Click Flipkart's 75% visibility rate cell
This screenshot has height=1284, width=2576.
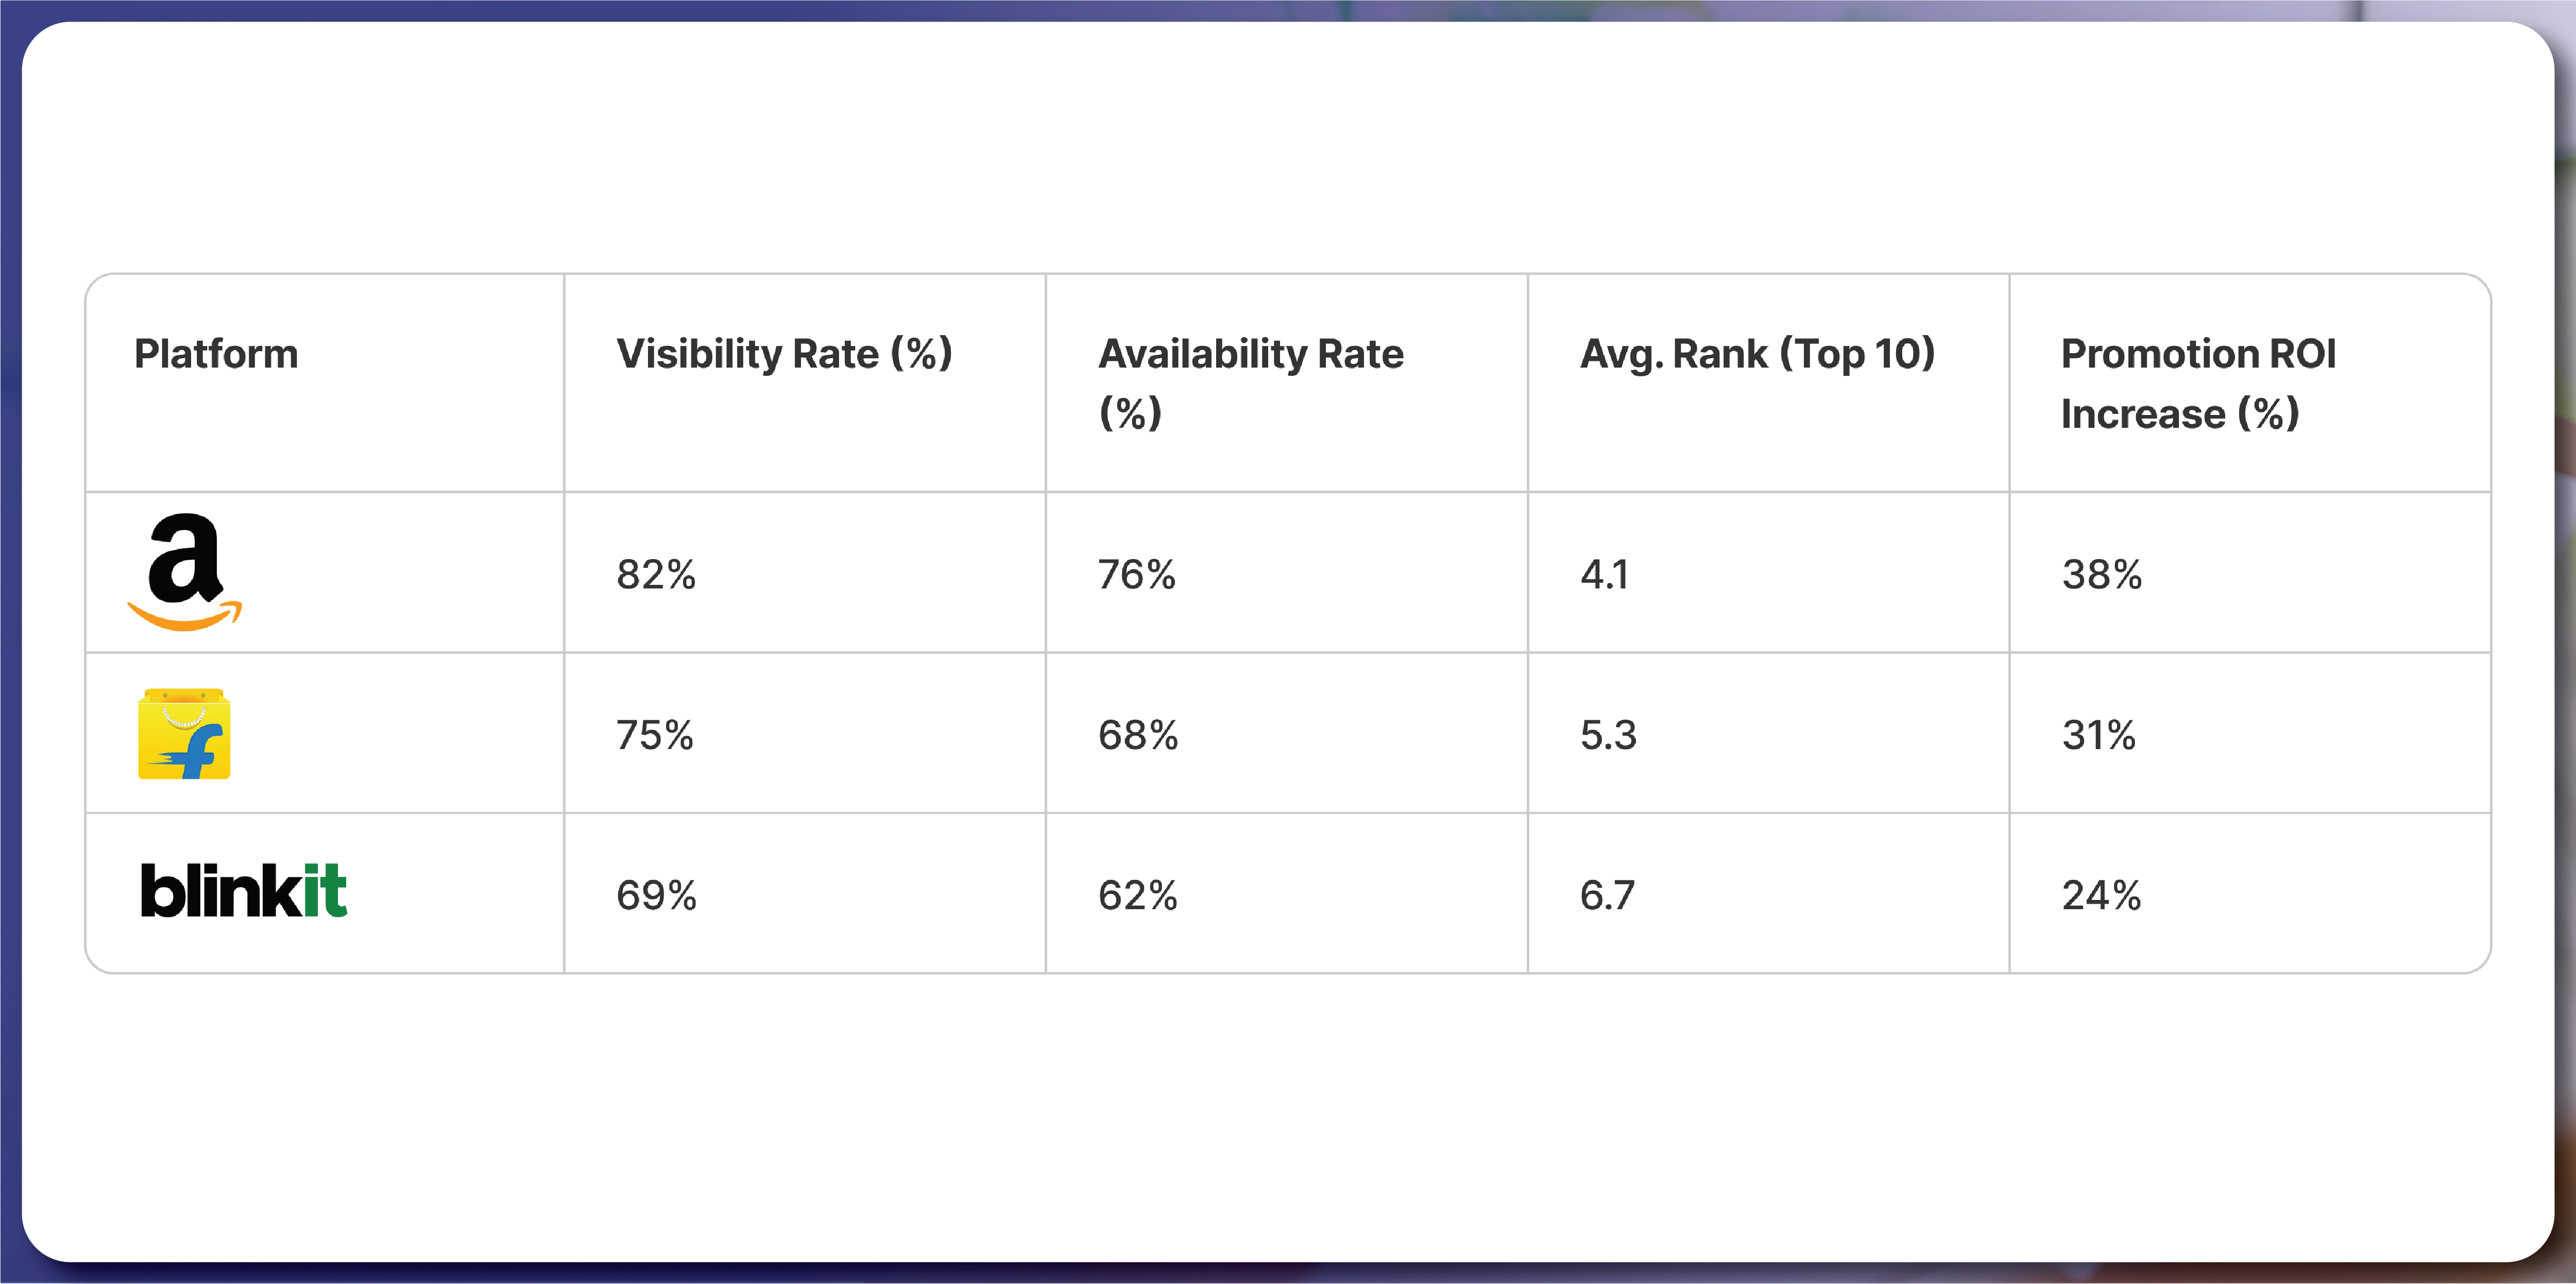tap(655, 735)
